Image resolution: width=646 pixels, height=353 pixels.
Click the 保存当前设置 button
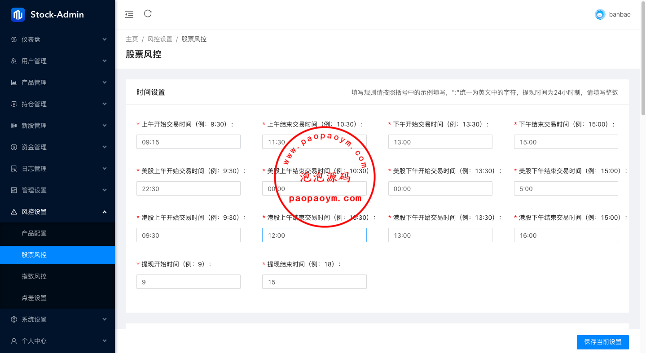[x=602, y=342]
